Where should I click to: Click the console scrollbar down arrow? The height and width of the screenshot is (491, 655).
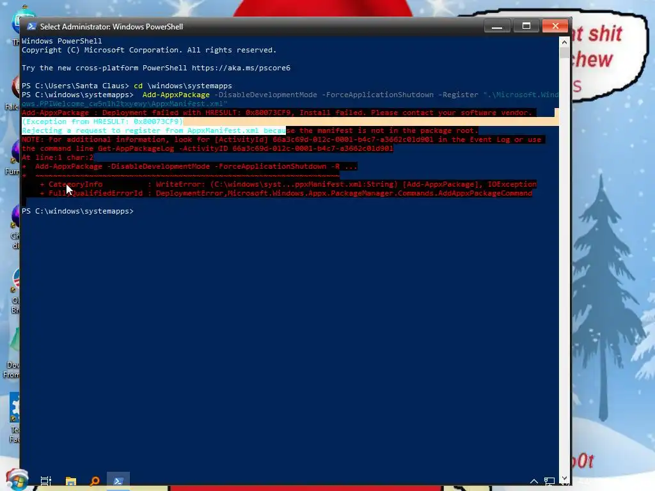564,478
